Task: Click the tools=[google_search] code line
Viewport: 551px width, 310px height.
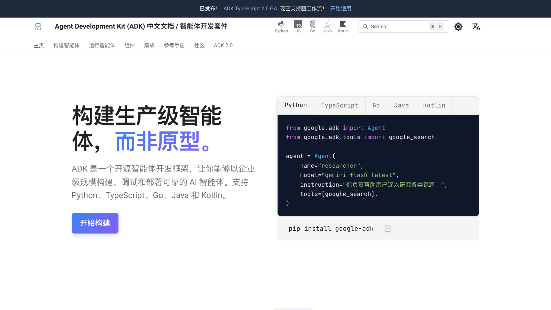Action: (x=339, y=194)
